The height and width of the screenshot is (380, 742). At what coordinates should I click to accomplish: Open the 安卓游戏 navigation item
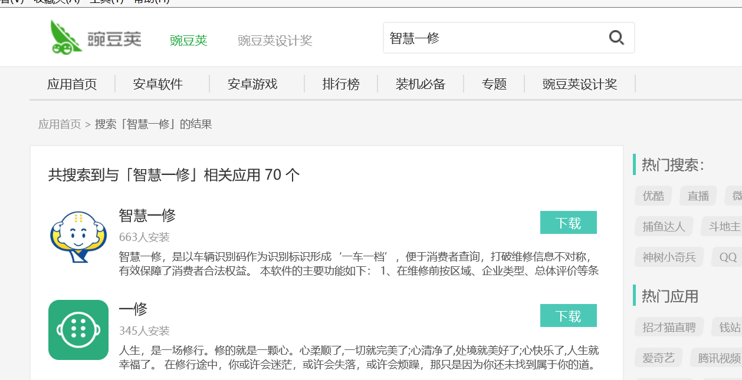(252, 84)
